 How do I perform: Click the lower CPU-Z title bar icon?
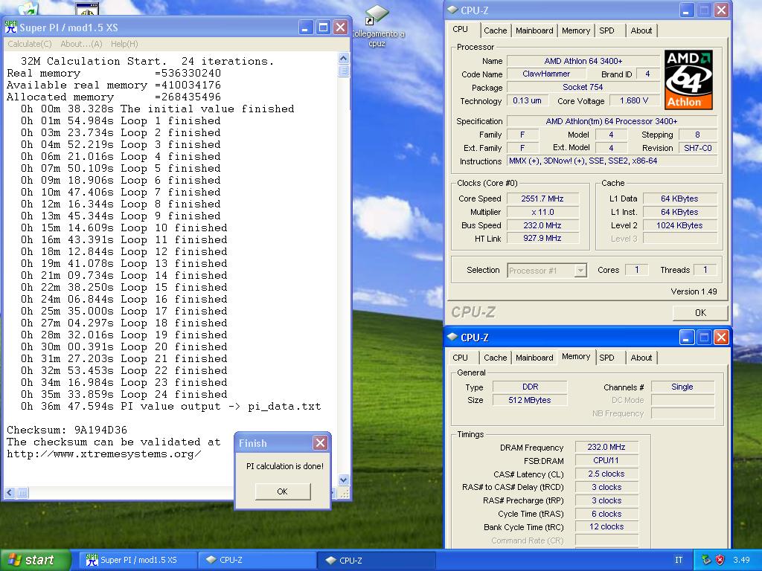point(452,337)
